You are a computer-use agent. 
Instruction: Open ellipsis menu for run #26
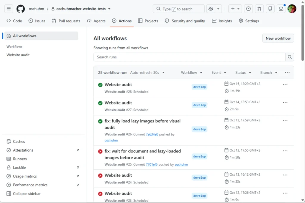coord(285,121)
